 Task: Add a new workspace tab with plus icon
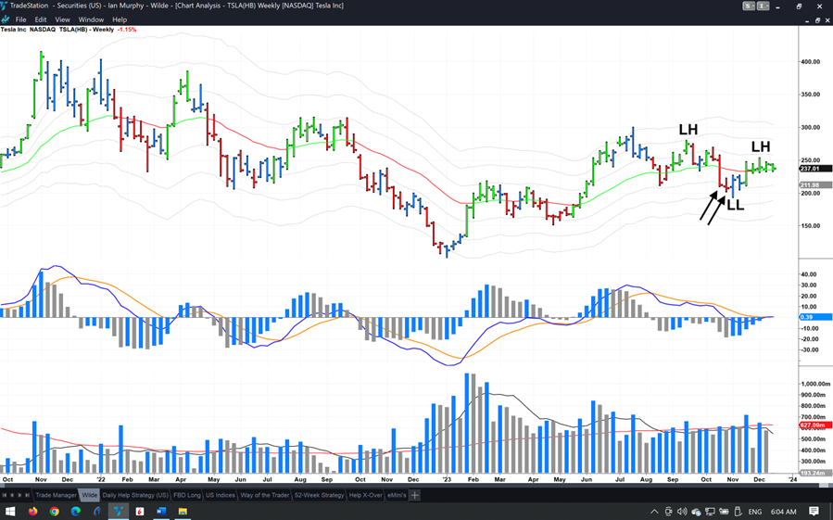coord(415,495)
